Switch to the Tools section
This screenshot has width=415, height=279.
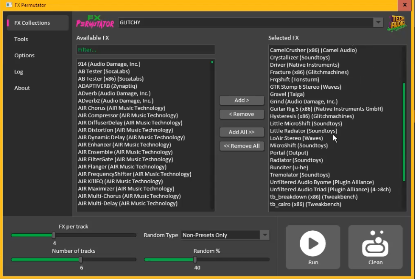[21, 39]
